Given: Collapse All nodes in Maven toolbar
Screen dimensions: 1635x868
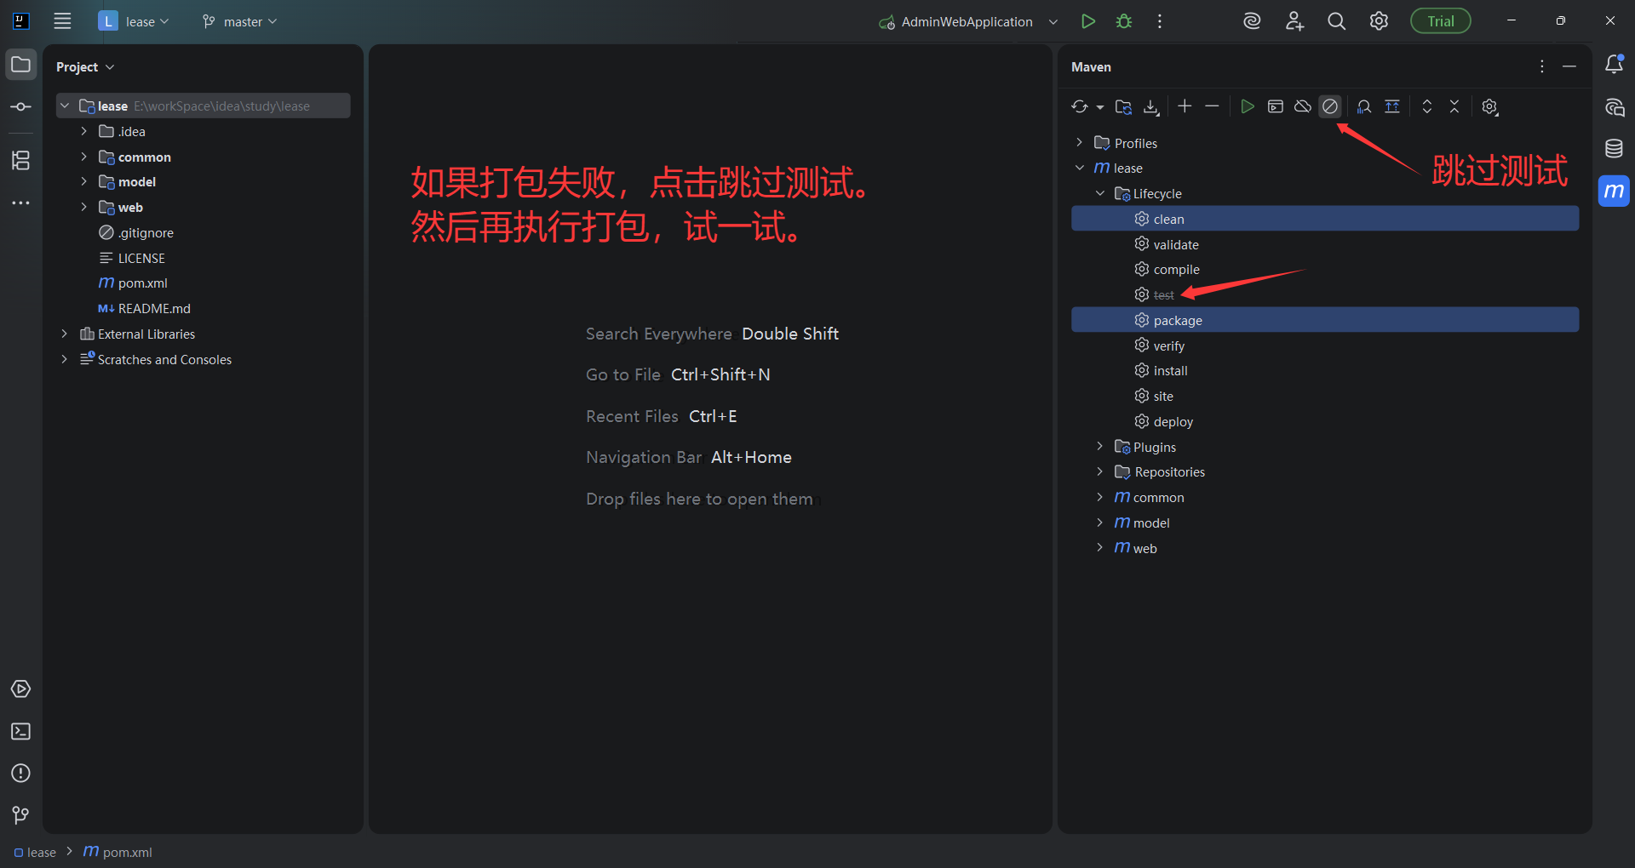Looking at the screenshot, I should pos(1454,106).
